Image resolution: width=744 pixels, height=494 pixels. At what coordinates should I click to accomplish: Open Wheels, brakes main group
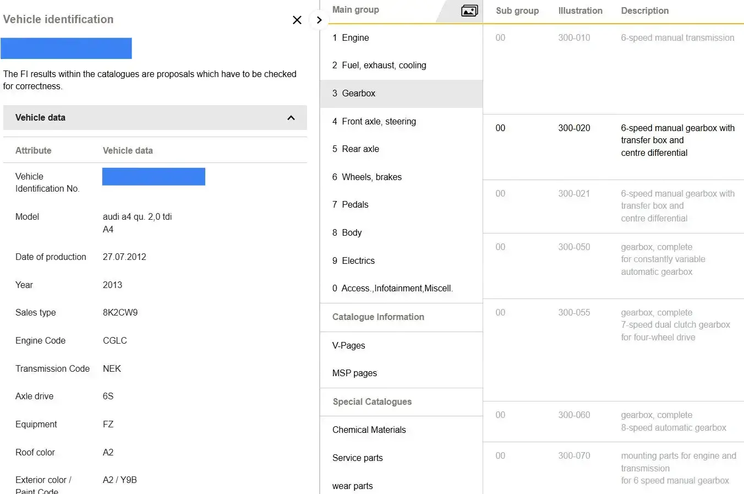401,177
